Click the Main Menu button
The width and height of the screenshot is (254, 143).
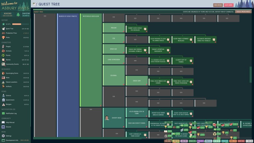[x=218, y=5]
